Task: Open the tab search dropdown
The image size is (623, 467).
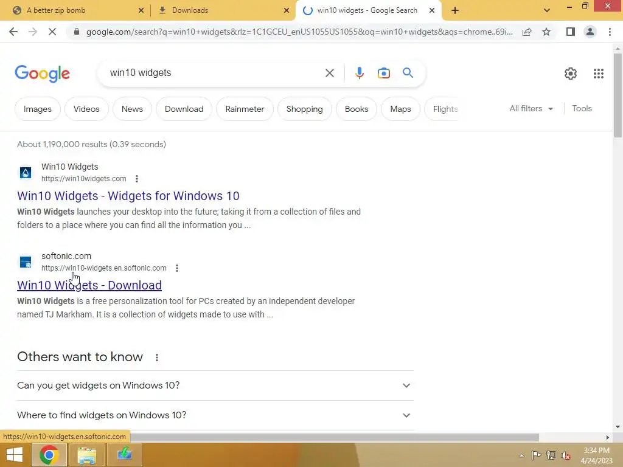Action: (547, 10)
